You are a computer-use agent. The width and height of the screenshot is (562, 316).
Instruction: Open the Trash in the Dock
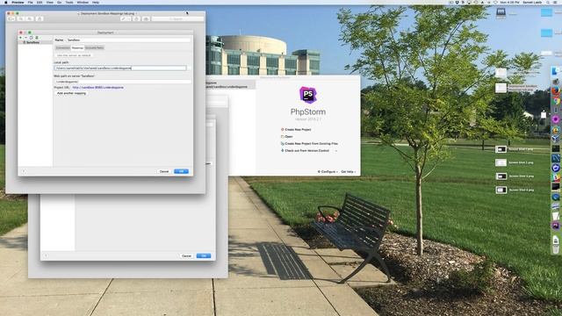[556, 249]
